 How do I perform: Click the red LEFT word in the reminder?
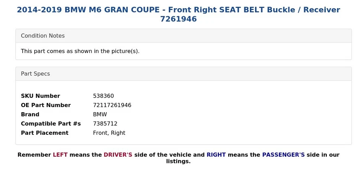60,155
